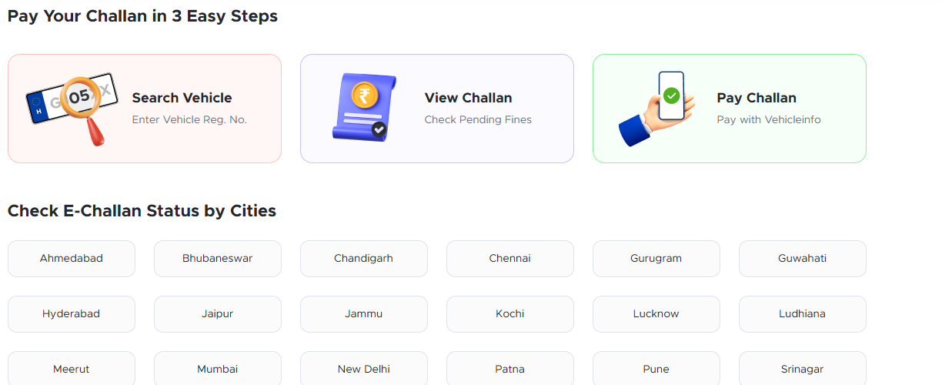Select Ahmedabad city
Viewport: 942px width, 385px height.
(72, 259)
